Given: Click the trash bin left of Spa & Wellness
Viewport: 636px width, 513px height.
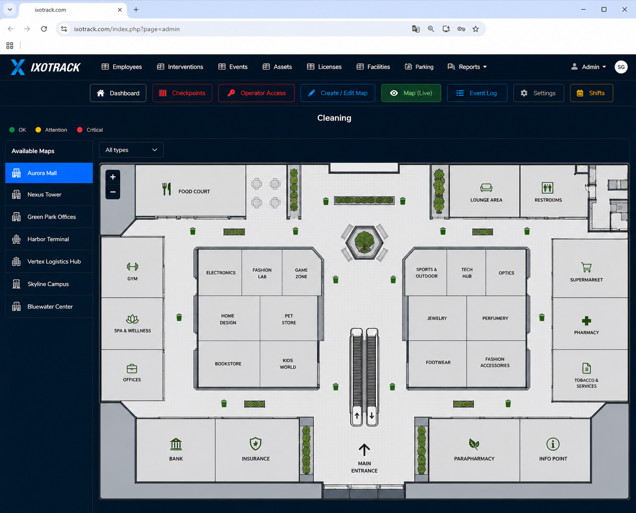Looking at the screenshot, I should pyautogui.click(x=179, y=317).
